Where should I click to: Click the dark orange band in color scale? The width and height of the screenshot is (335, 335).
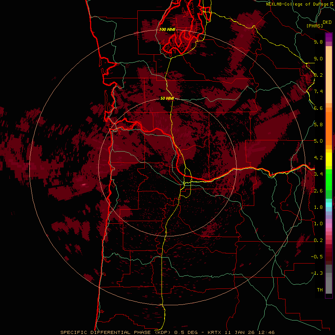(329, 129)
